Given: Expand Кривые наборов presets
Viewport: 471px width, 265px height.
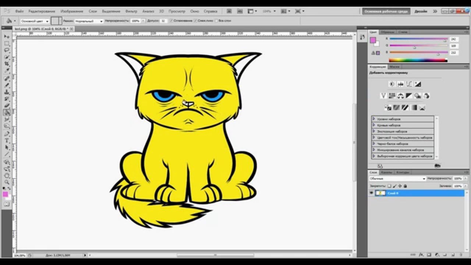Looking at the screenshot, I should pyautogui.click(x=373, y=125).
